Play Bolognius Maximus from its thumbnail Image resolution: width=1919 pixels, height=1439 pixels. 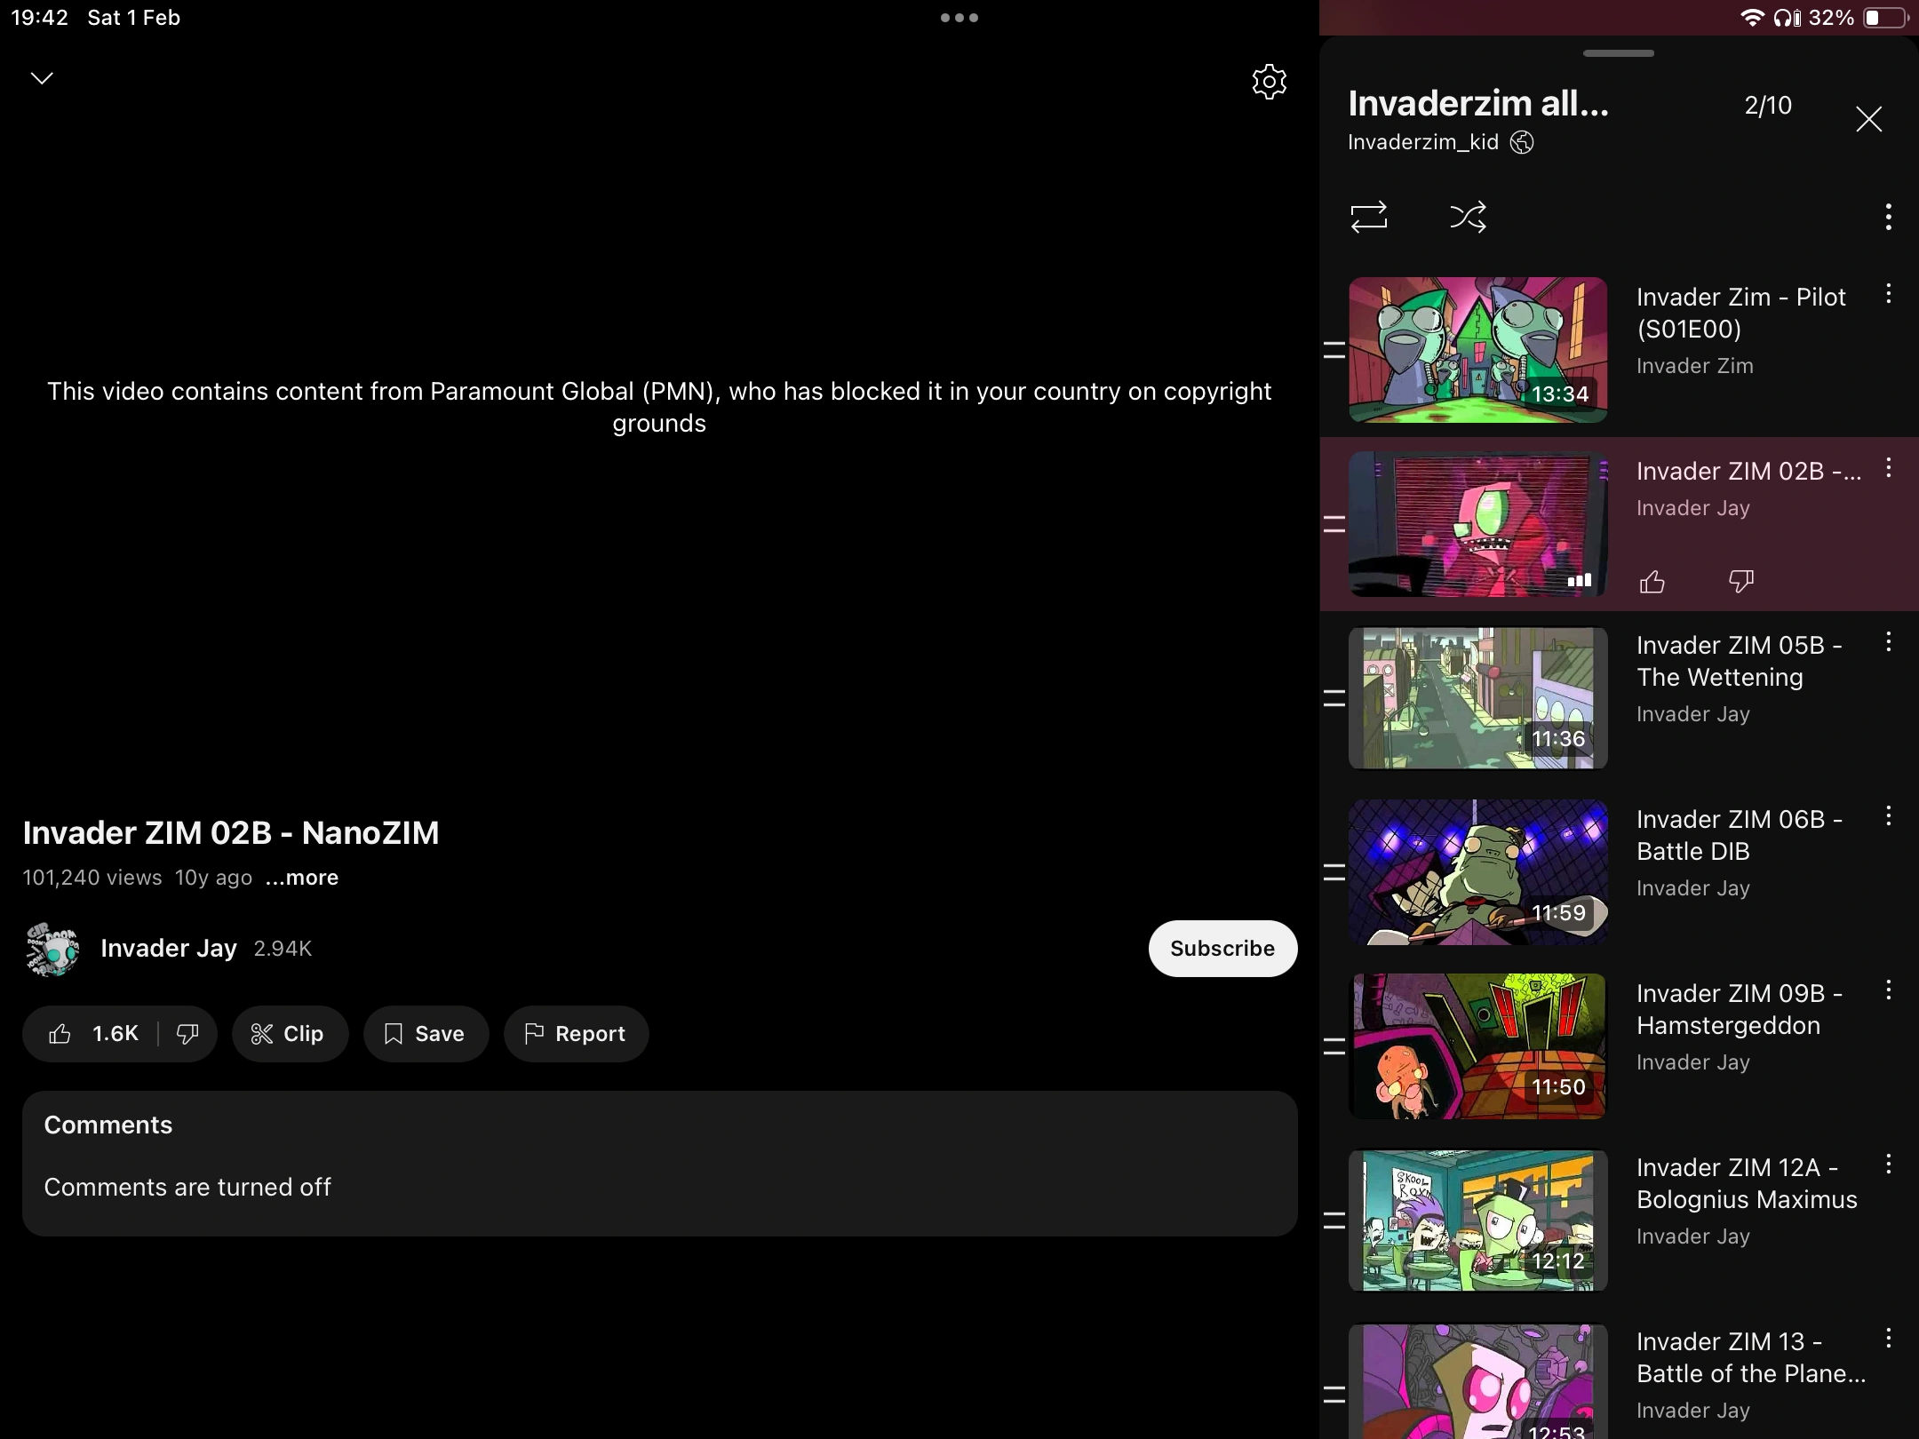coord(1477,1220)
